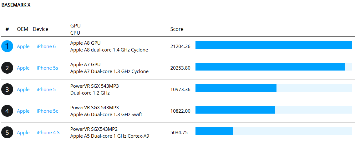Screen dimensions: 355x147
Task: Click PowerVR SGX 543MP3 in iPhone 5 row
Action: (x=94, y=86)
